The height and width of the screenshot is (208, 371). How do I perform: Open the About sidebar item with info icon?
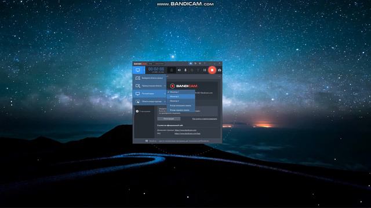143,111
